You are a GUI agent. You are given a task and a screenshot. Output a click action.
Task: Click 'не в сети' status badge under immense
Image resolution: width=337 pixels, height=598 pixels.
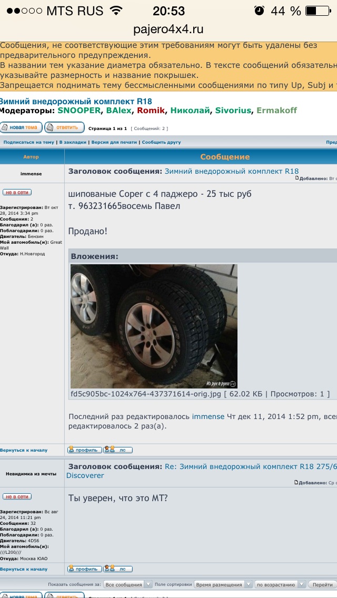tap(17, 193)
